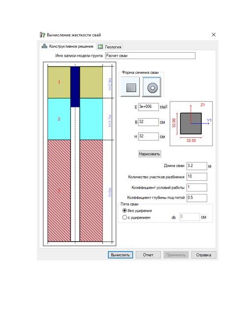
Task: Click the Вычислить button
Action: (120, 255)
